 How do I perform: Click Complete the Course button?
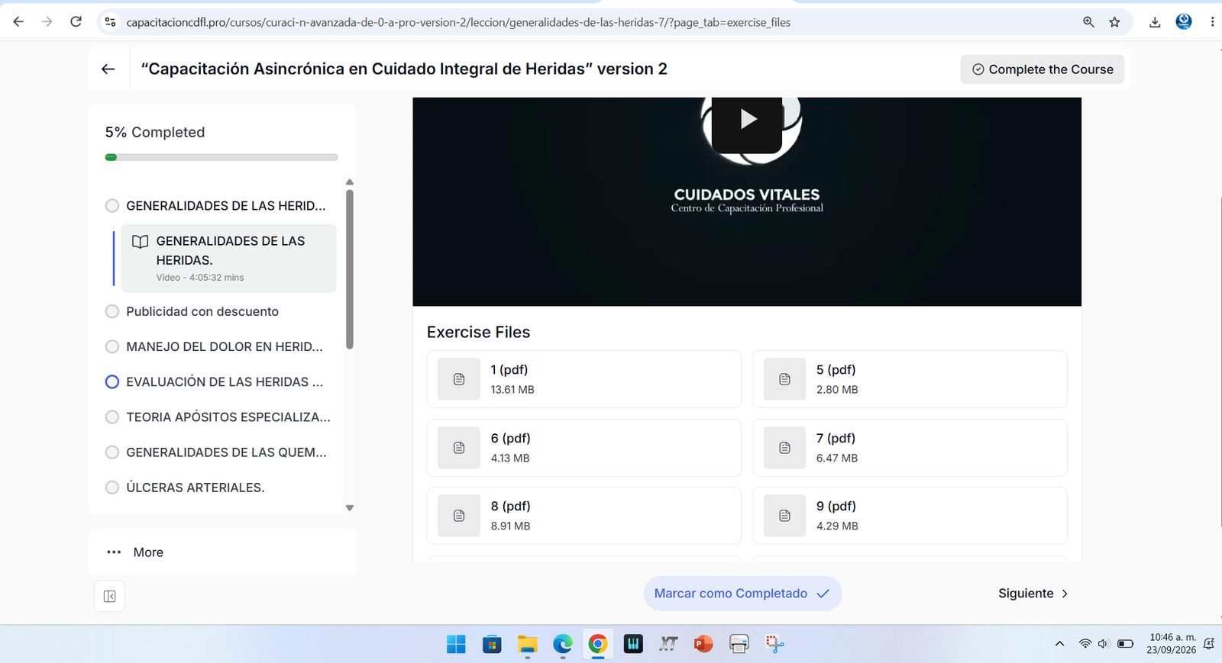1042,69
